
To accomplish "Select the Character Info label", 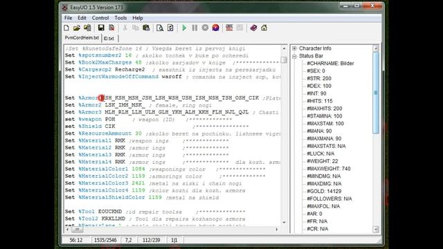I will 315,48.
